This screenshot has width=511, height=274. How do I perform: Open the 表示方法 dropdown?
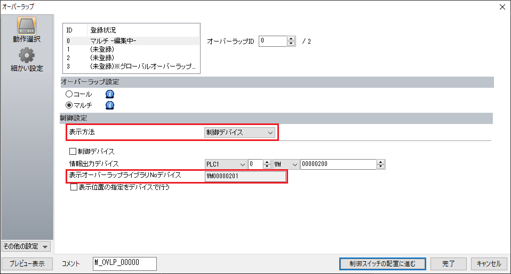tap(240, 132)
